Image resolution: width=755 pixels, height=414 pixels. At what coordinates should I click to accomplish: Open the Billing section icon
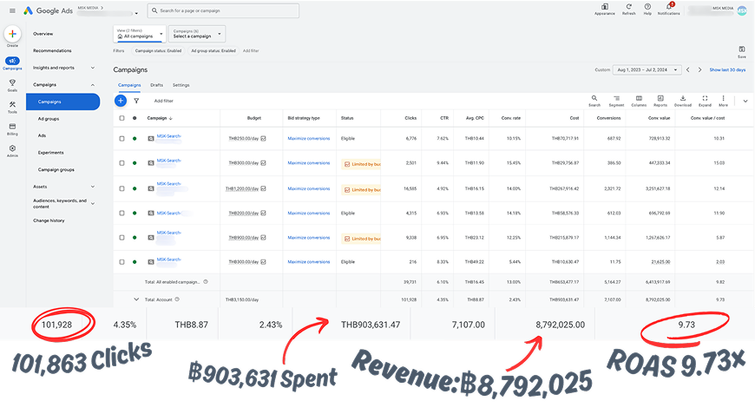(12, 128)
